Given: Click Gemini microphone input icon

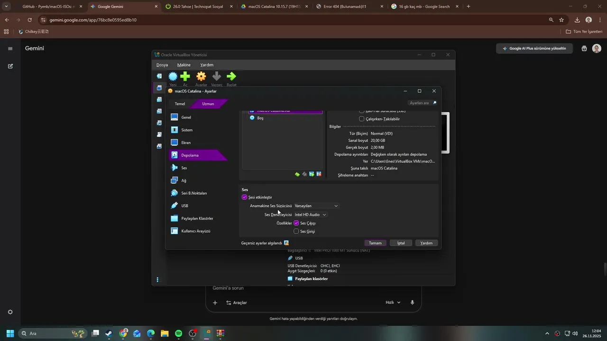Looking at the screenshot, I should (x=412, y=303).
